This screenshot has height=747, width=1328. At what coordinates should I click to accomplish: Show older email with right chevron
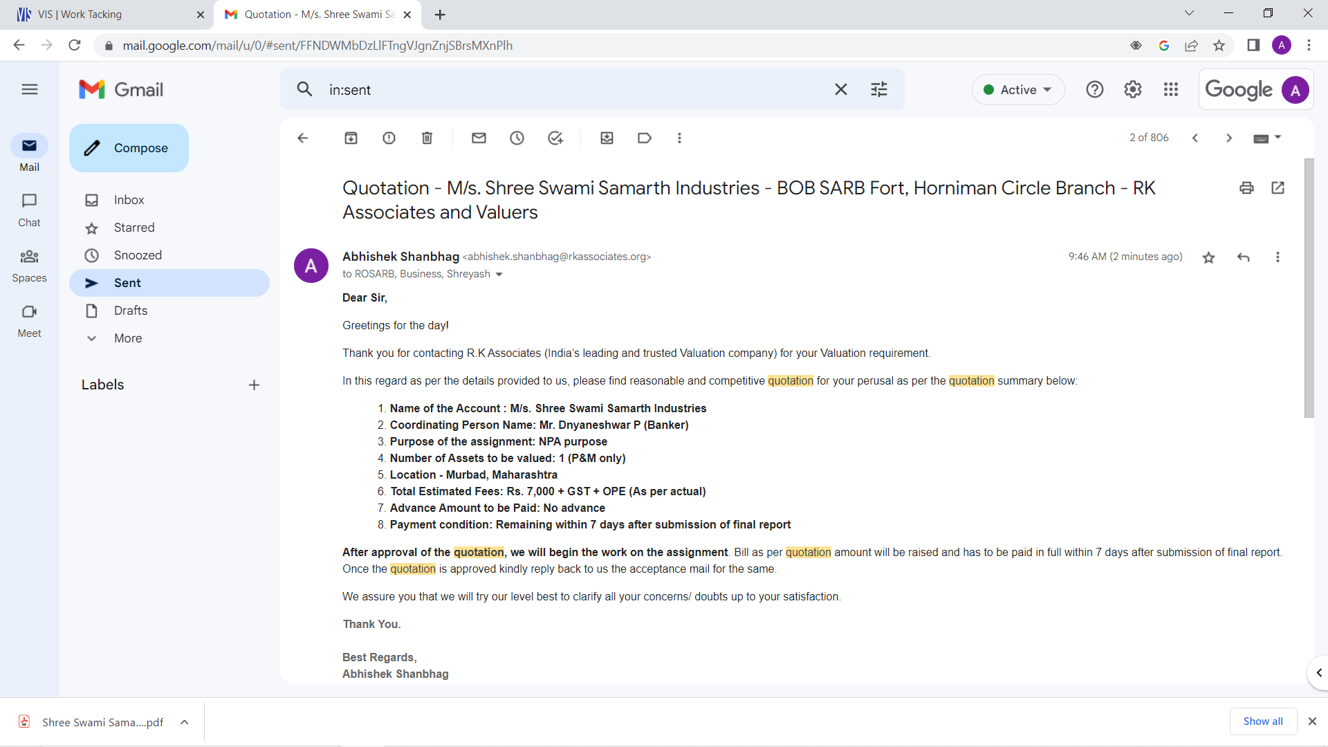pyautogui.click(x=1229, y=138)
